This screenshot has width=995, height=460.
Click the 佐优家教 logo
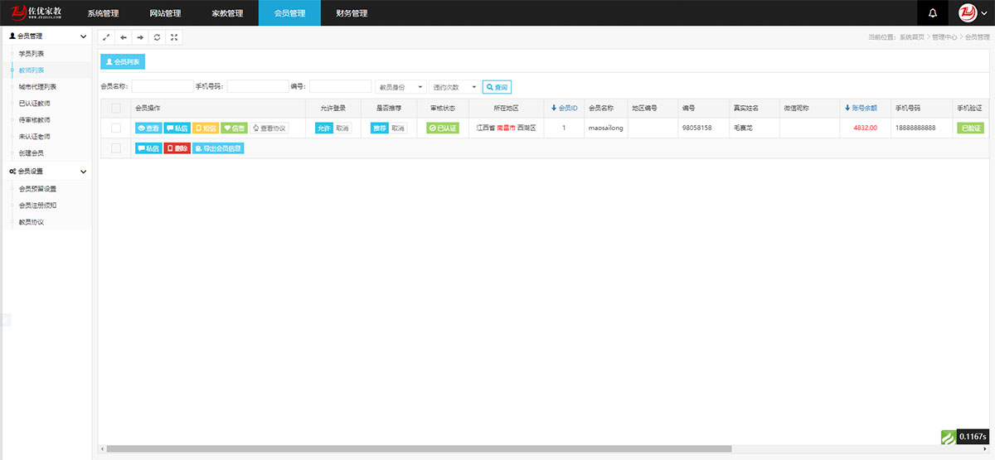coord(37,13)
